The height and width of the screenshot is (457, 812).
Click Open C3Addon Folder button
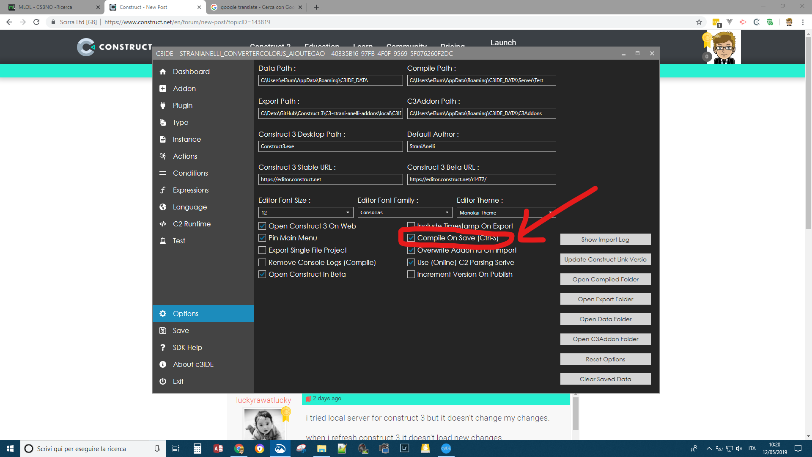605,339
